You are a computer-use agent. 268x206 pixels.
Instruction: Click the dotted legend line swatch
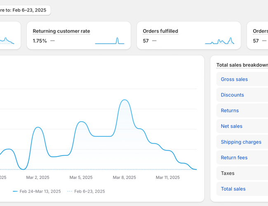pos(69,191)
